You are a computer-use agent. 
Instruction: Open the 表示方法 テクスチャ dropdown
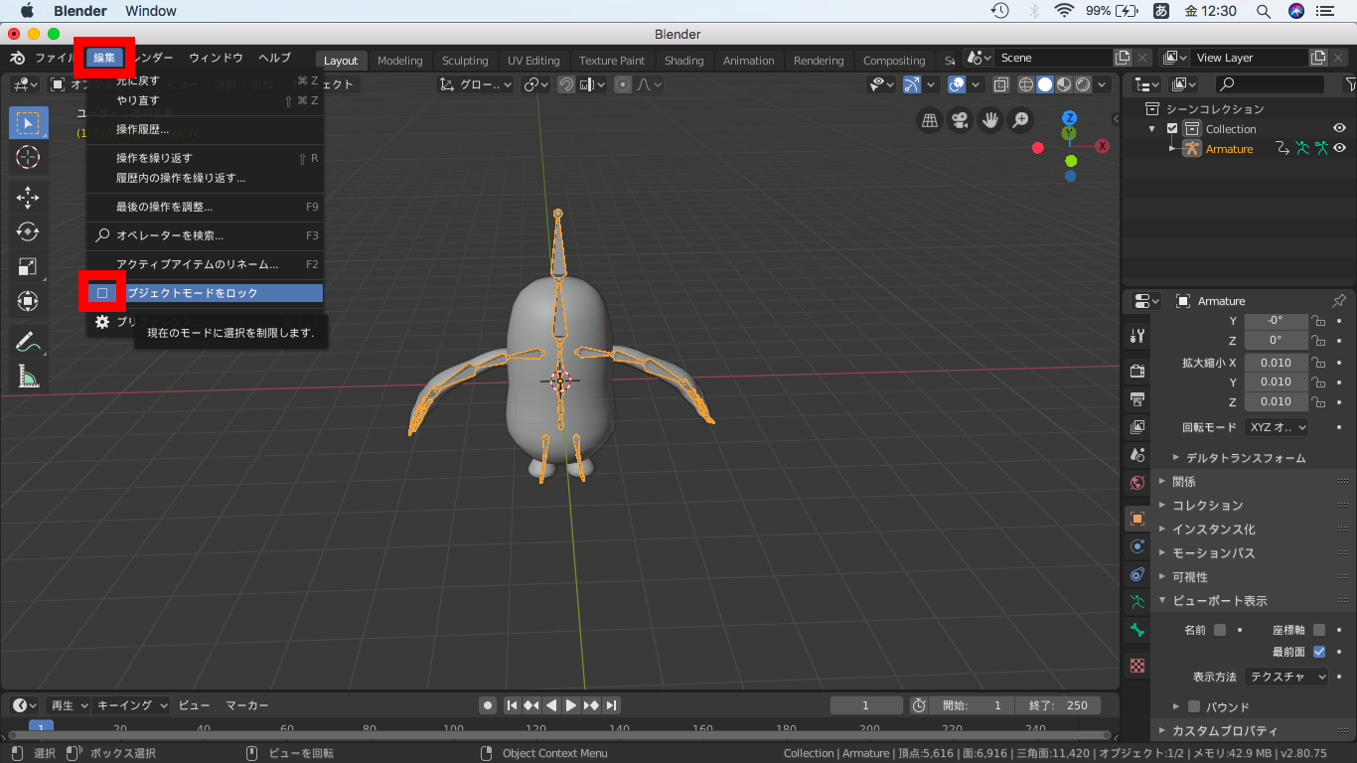pyautogui.click(x=1286, y=677)
